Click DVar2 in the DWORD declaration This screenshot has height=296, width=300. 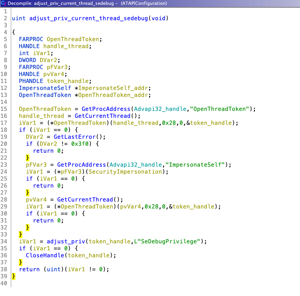49,60
